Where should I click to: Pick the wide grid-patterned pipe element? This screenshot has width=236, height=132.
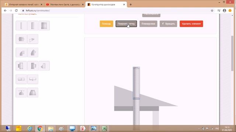tap(44, 26)
